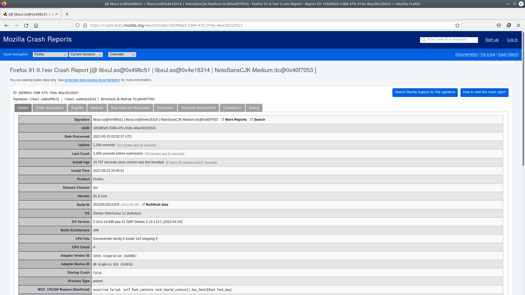Show tracking protection shield info
The width and height of the screenshot is (525, 295).
pyautogui.click(x=77, y=25)
